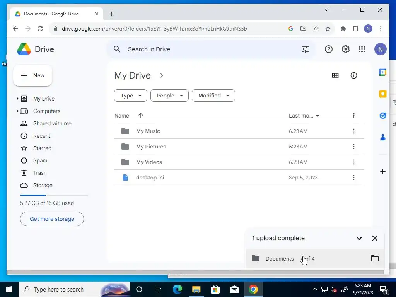
Task: Reverse name sort direction arrow
Action: pos(141,115)
